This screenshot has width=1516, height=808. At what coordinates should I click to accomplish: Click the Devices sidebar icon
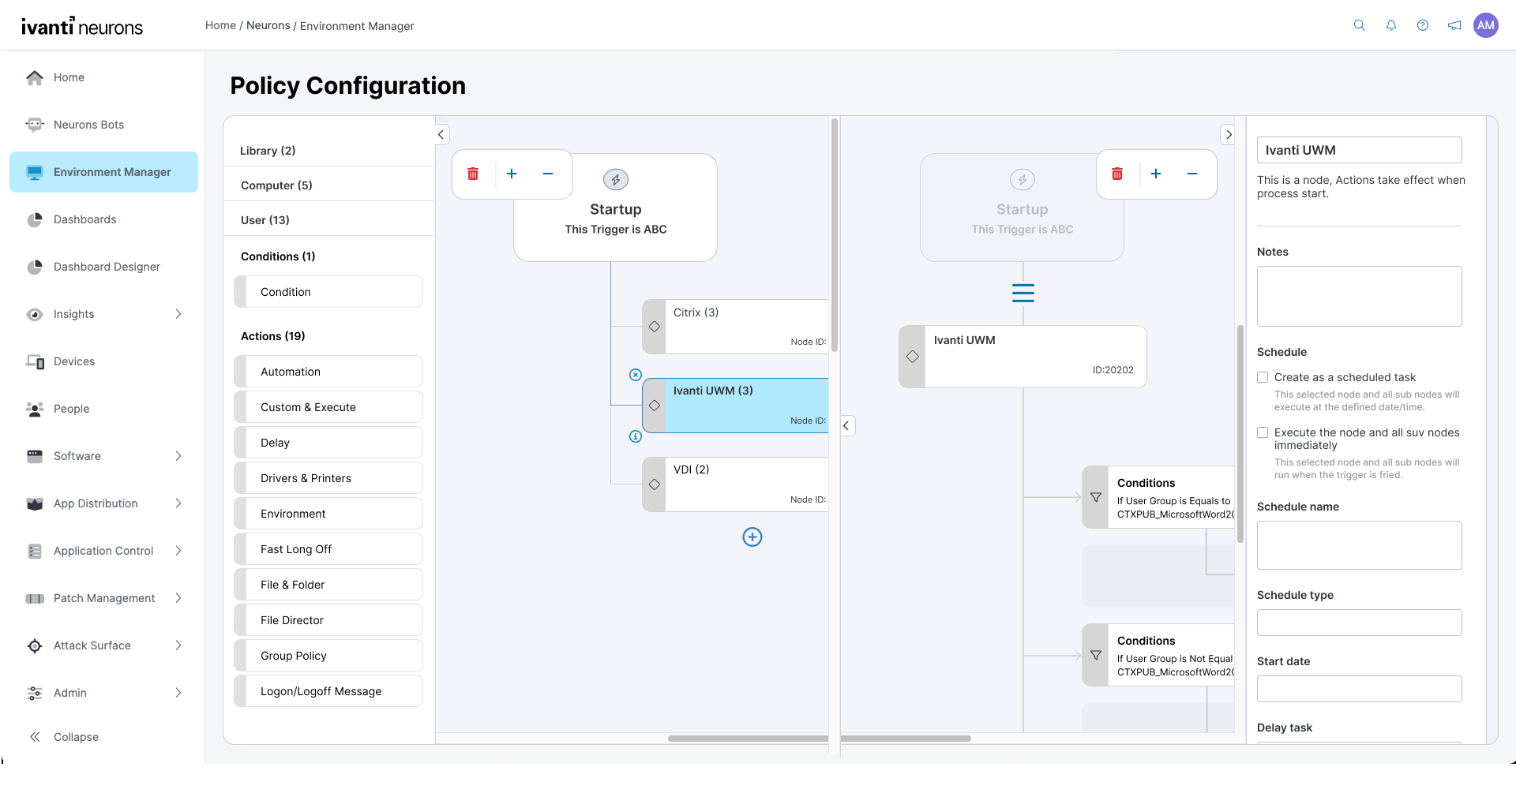pos(35,361)
